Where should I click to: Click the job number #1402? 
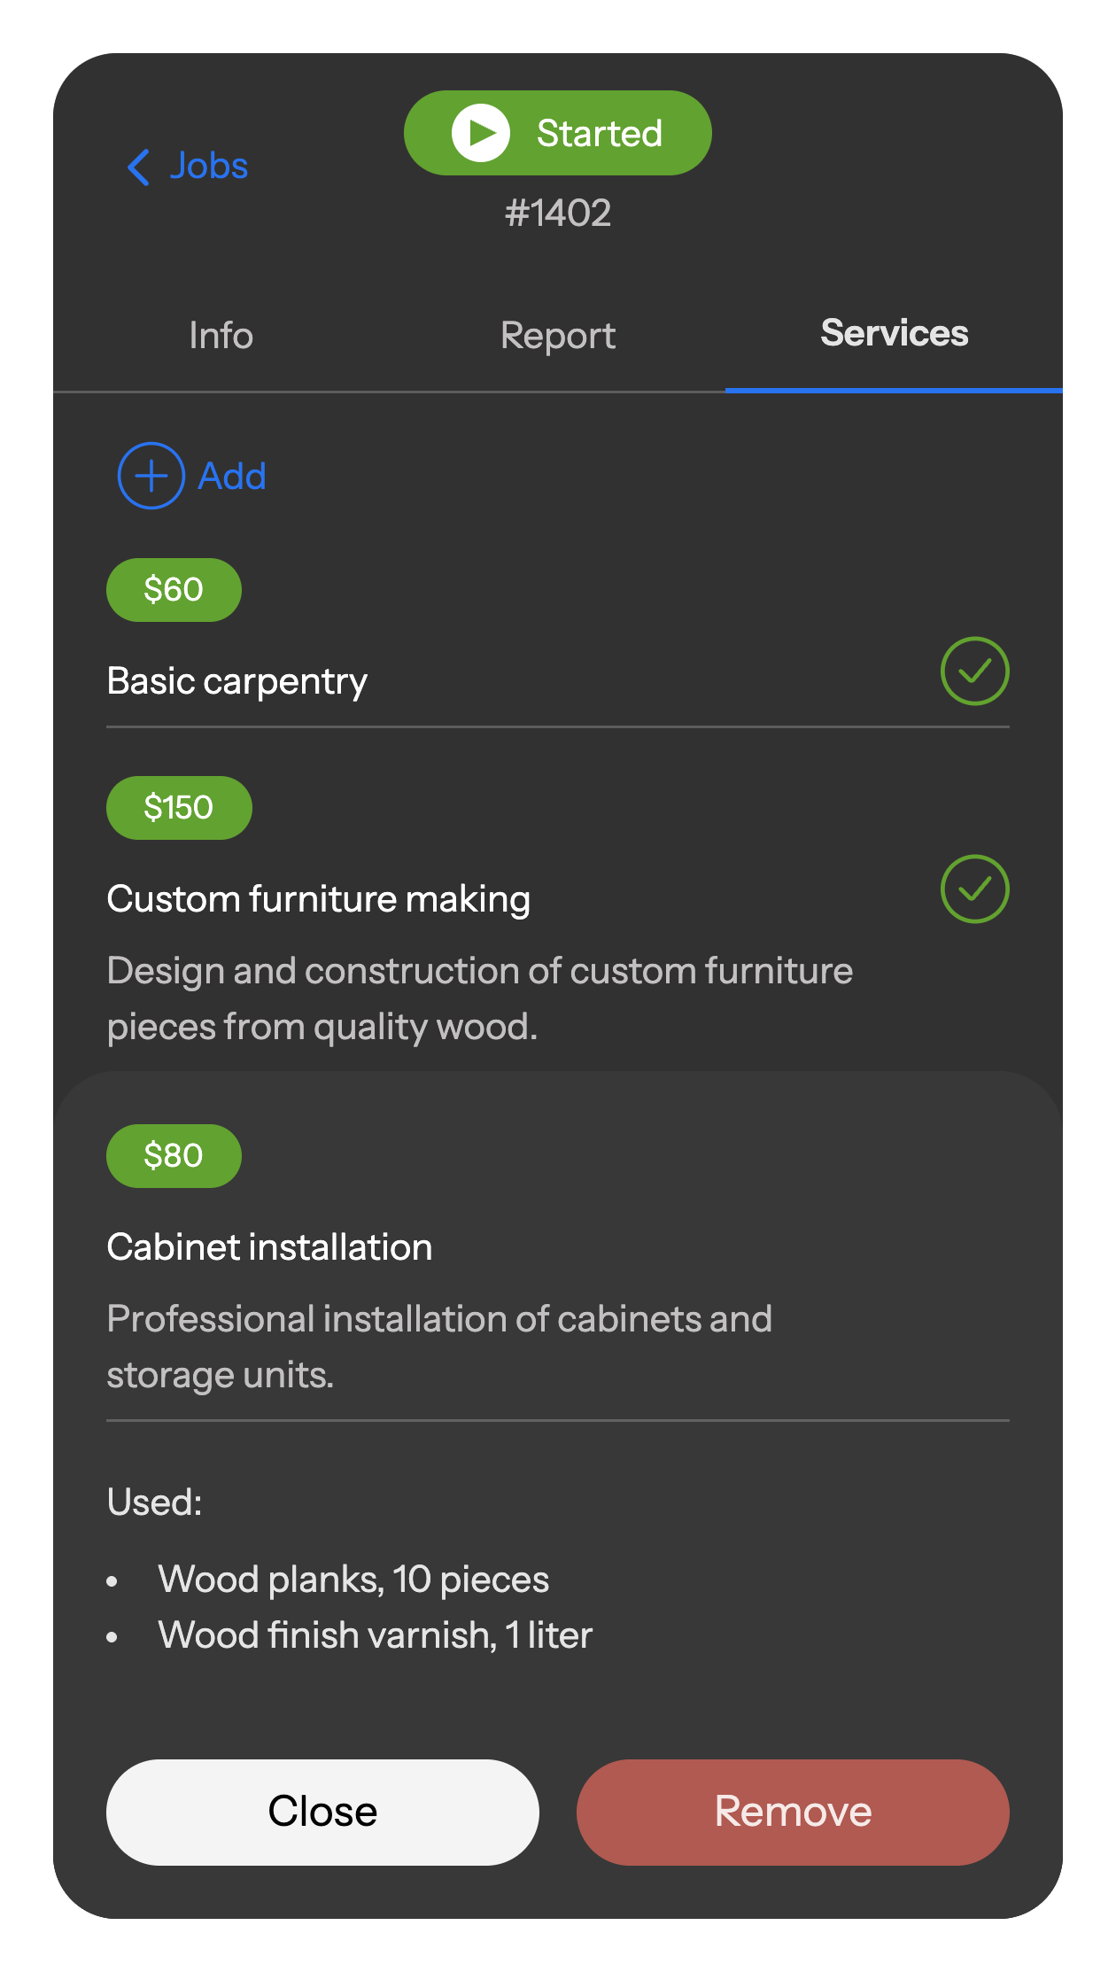point(558,214)
